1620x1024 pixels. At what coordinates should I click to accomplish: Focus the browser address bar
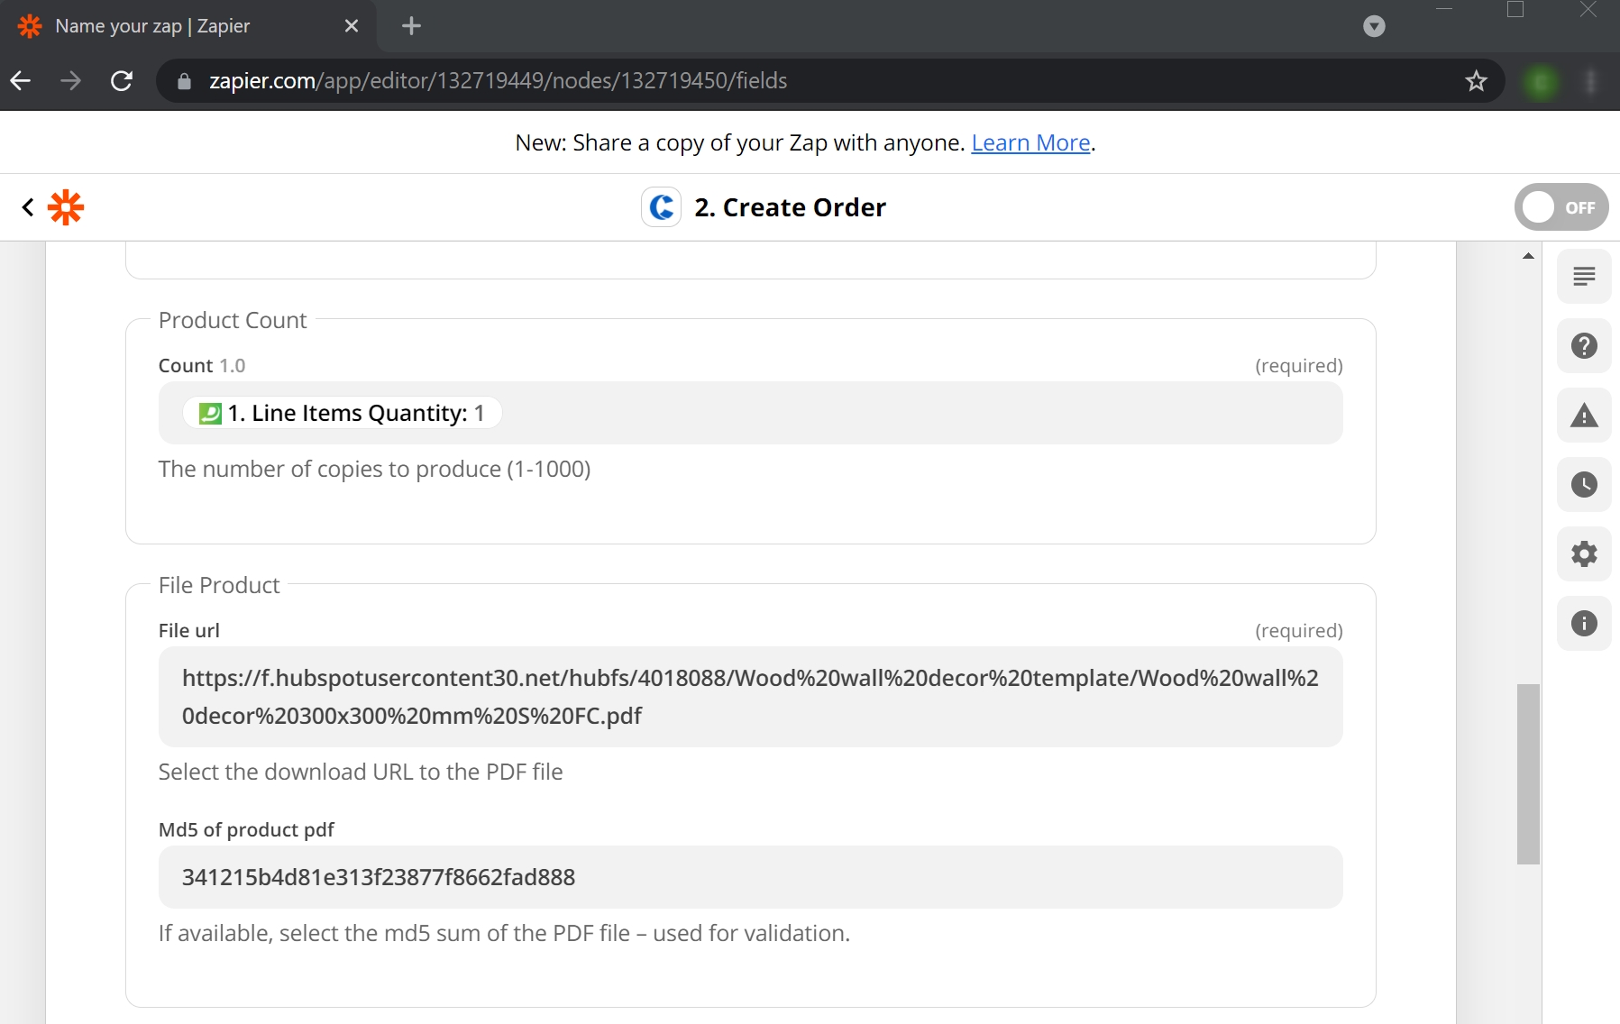(829, 81)
